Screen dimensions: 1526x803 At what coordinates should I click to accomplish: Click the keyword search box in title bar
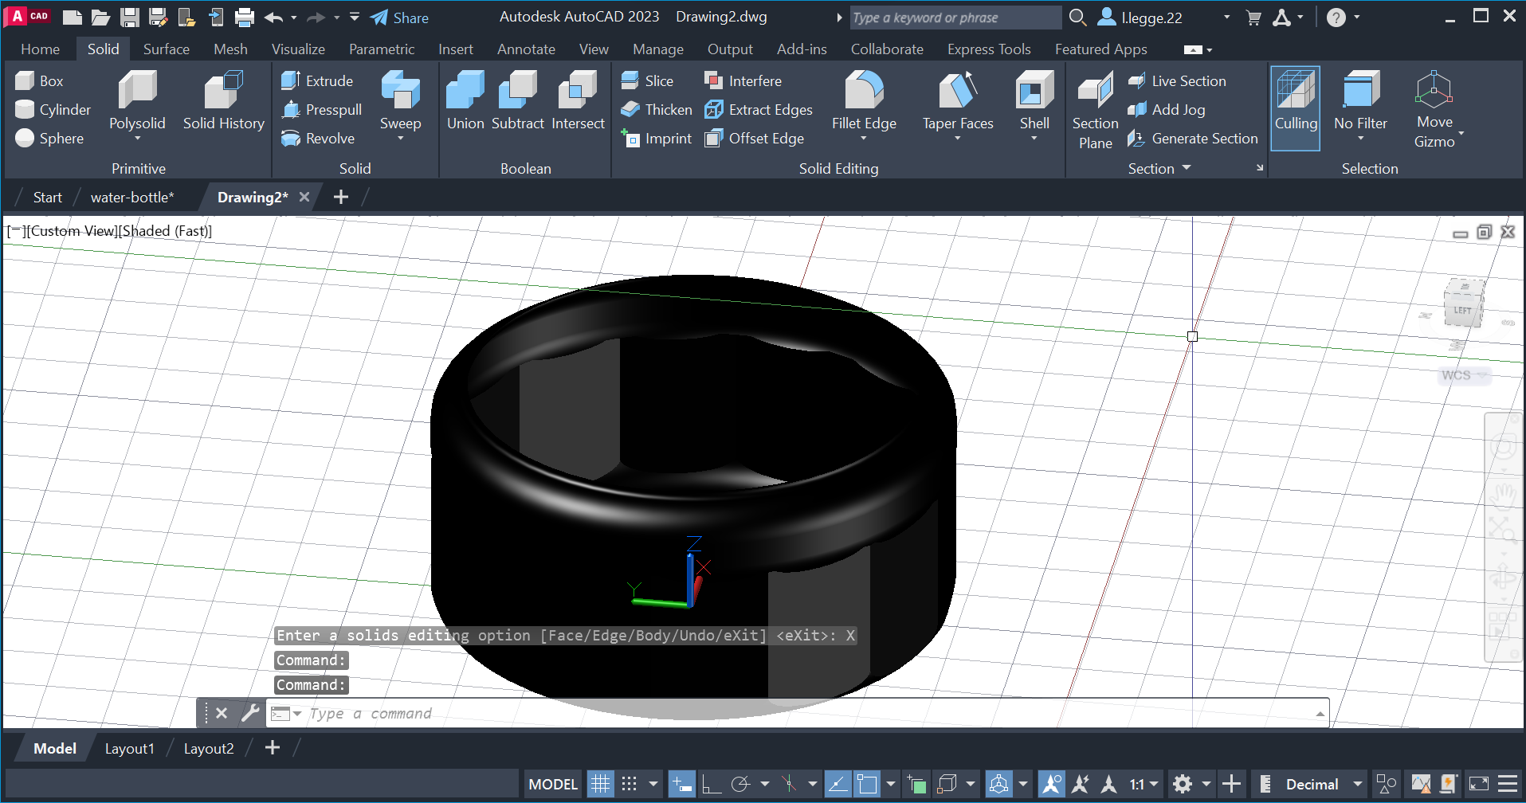point(955,18)
